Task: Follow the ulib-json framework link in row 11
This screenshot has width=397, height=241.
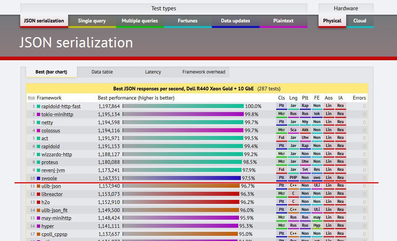Action: tap(51, 186)
